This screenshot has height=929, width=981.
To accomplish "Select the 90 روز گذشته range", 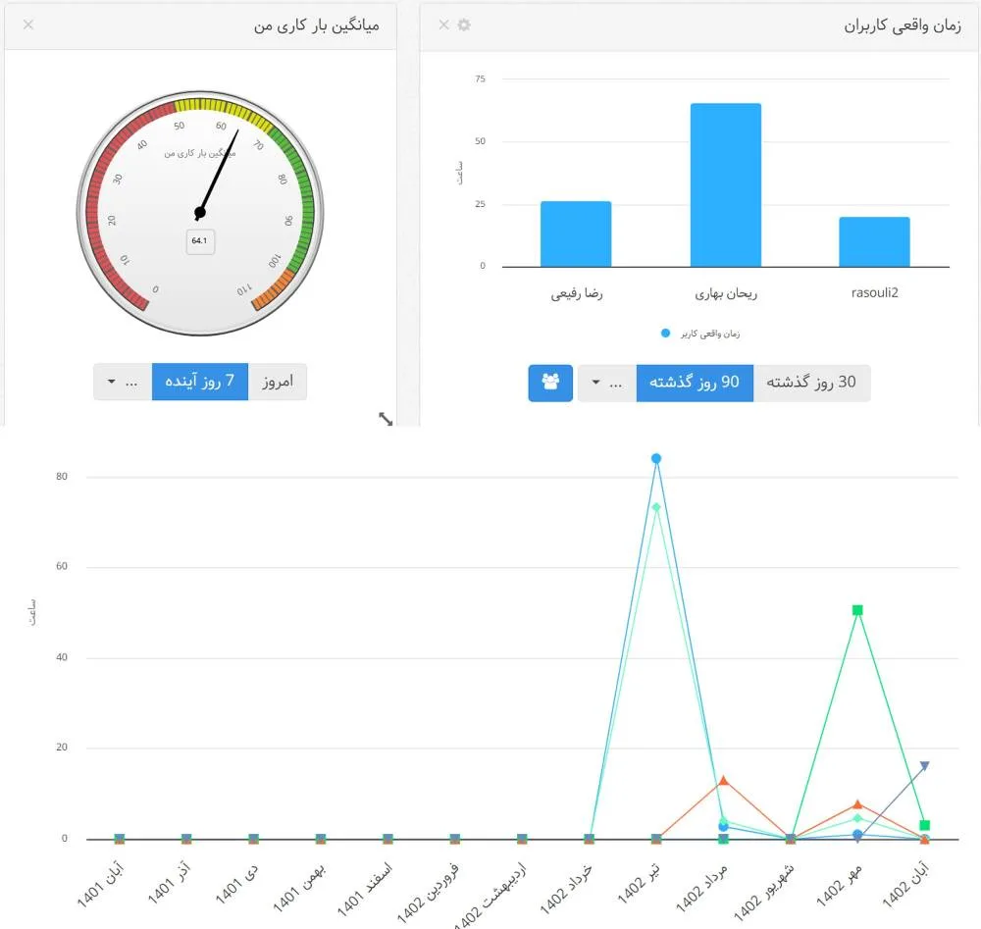I will 695,383.
